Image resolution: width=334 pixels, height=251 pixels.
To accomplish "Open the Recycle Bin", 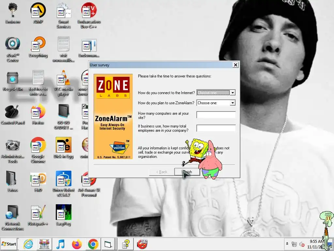I will point(13,81).
